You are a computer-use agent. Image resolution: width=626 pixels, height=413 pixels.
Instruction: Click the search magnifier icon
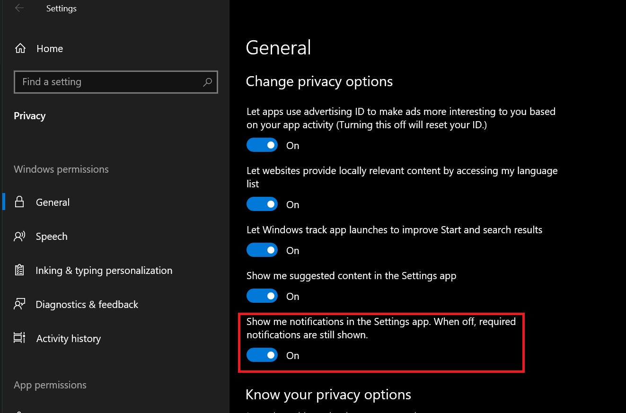207,82
